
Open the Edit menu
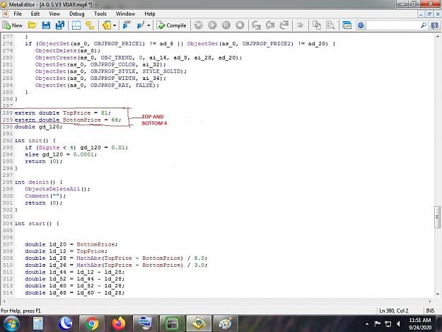tap(35, 13)
